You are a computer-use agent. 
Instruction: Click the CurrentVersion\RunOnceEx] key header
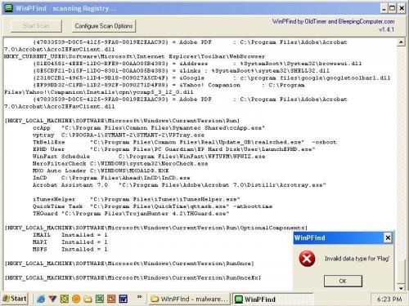click(133, 277)
